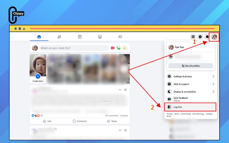This screenshot has height=143, width=229.
Task: Select Give feedback
Action: coord(191,99)
